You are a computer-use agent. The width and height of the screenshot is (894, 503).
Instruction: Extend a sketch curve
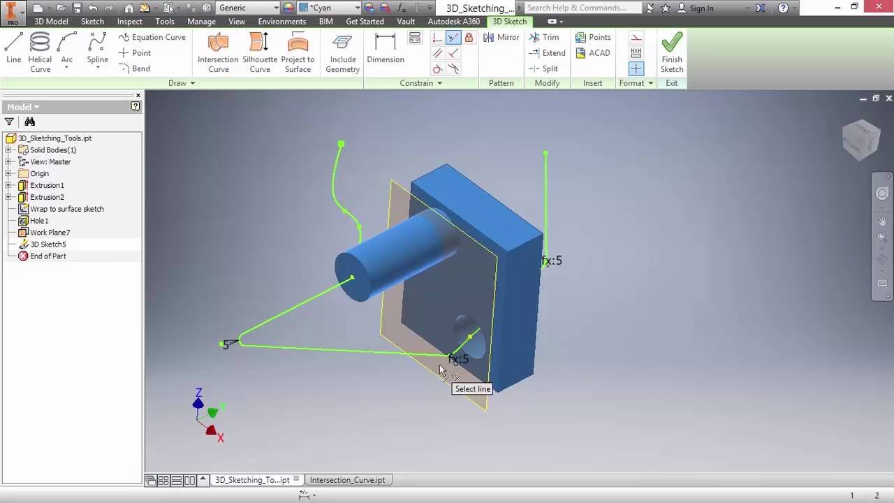[547, 53]
